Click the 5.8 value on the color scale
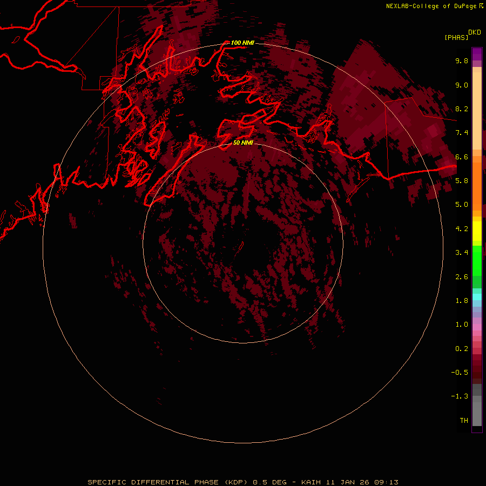Viewport: 486px width, 486px height. 462,181
